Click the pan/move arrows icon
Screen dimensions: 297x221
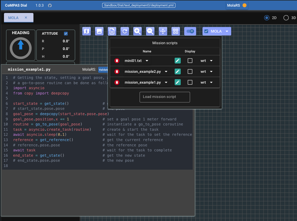(x=163, y=31)
